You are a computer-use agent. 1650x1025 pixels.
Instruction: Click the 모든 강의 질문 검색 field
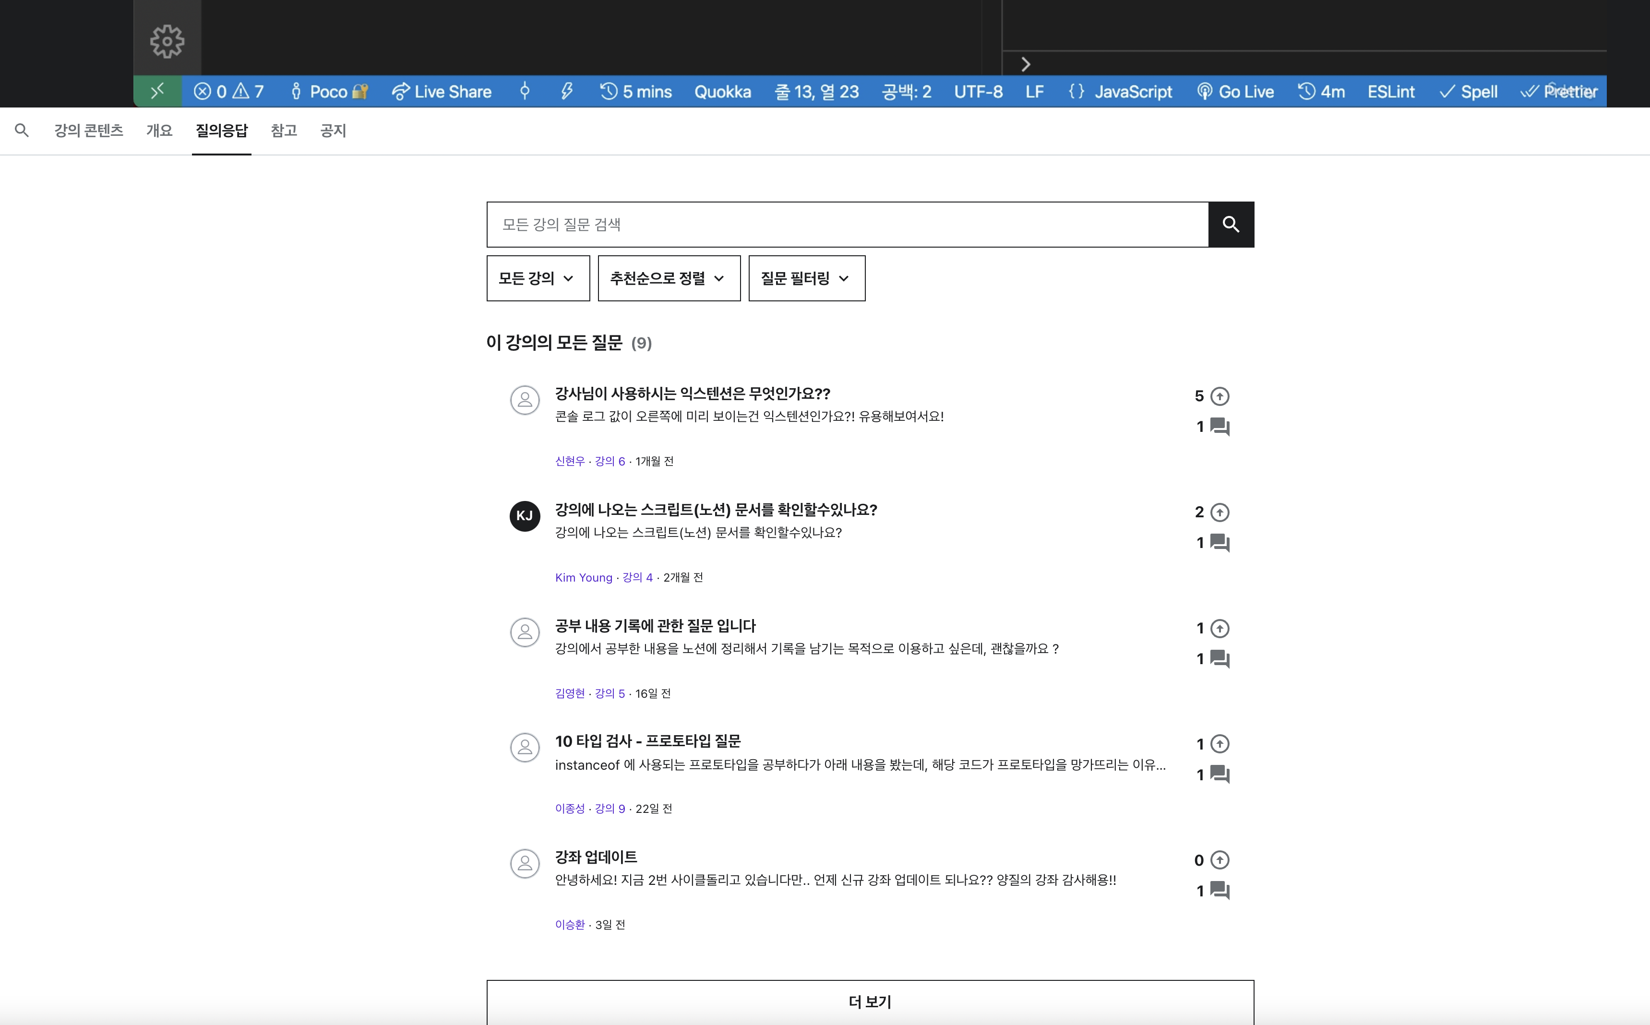coord(848,225)
